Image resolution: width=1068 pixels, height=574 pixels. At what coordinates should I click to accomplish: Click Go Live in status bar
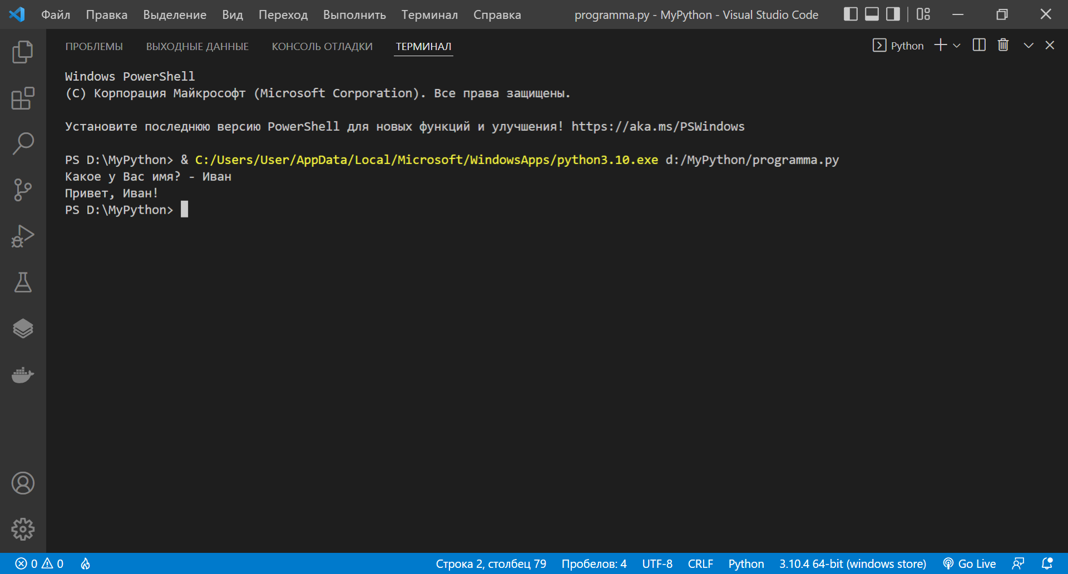970,563
